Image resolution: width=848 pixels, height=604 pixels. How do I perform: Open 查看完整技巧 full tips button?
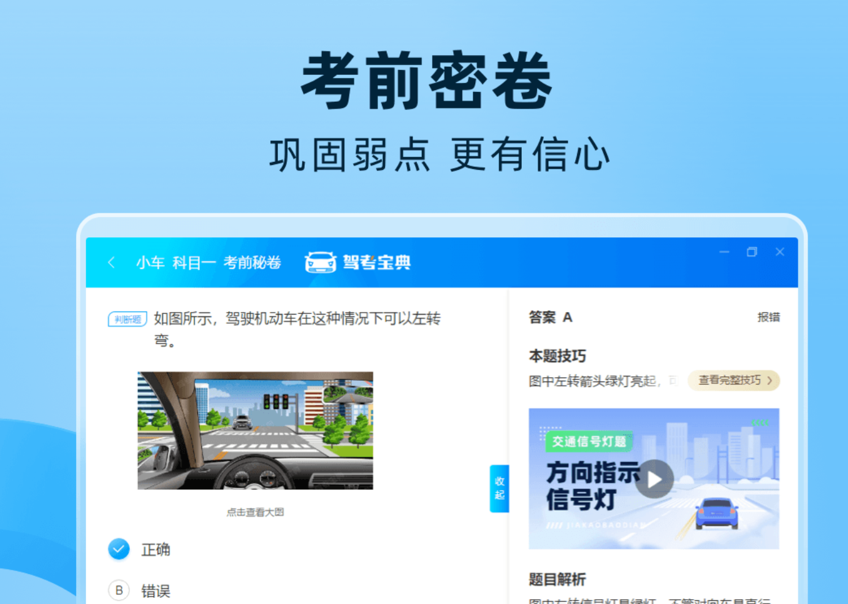click(734, 380)
